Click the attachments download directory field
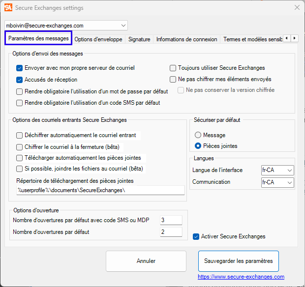 [100, 190]
